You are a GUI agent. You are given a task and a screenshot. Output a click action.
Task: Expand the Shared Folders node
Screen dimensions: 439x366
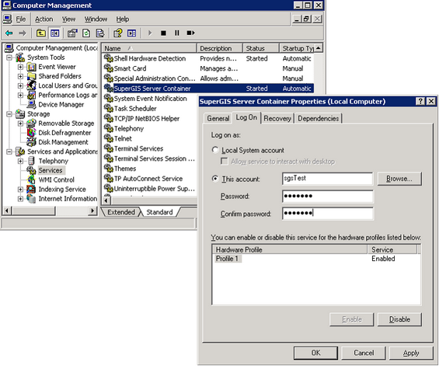click(x=20, y=76)
